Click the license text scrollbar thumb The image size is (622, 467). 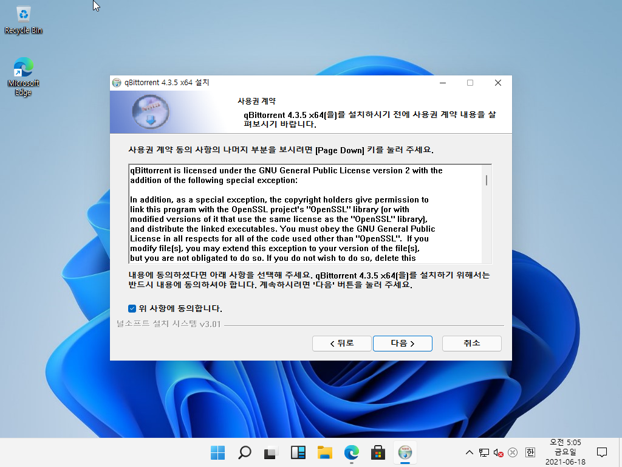(x=487, y=180)
